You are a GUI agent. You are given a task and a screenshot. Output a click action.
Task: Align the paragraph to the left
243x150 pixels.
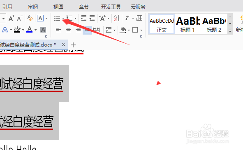pyautogui.click(x=58, y=30)
